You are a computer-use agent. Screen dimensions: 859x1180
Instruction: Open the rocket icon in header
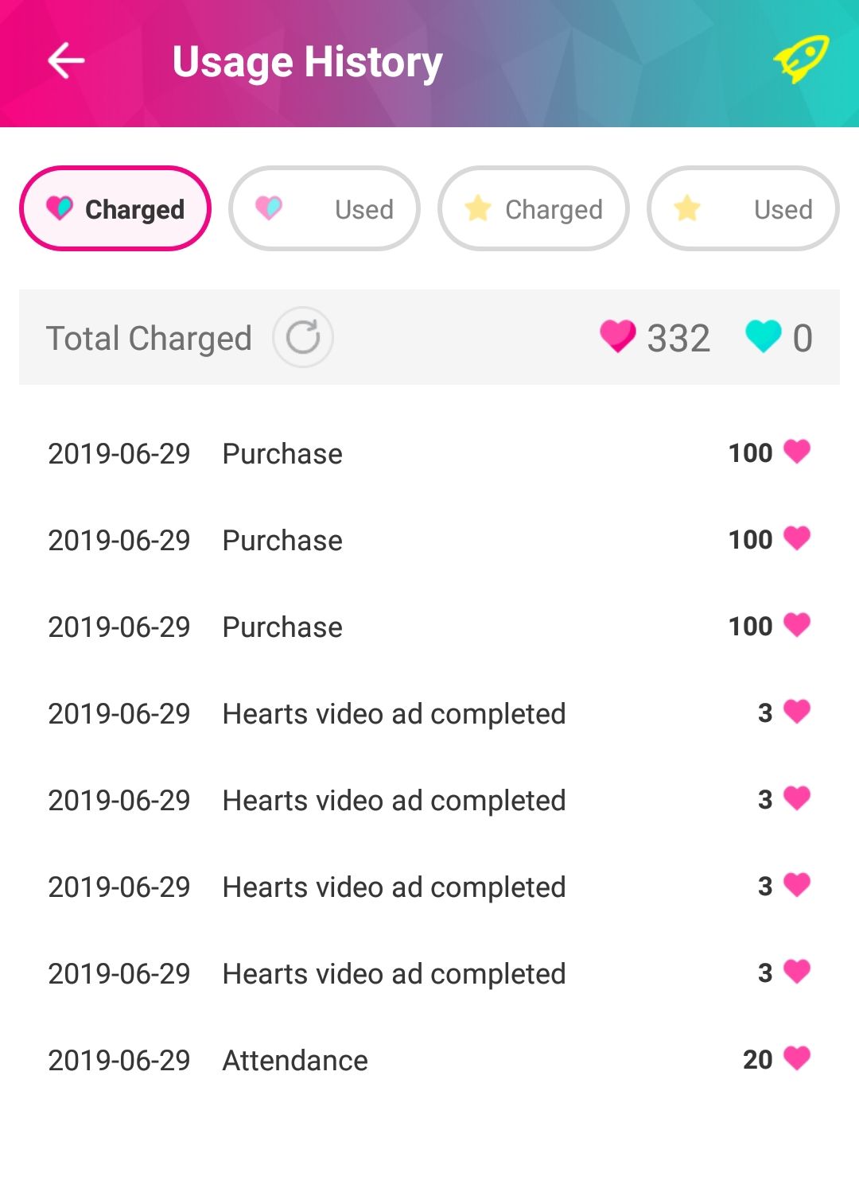pyautogui.click(x=800, y=60)
